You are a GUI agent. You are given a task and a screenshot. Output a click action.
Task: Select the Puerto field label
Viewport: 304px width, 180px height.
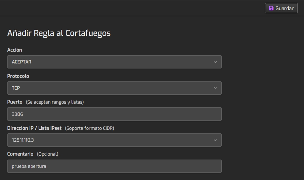pyautogui.click(x=15, y=102)
